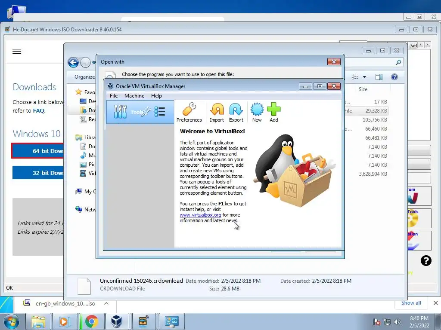The image size is (441, 330).
Task: Click the Import appliance icon
Action: [x=217, y=112]
